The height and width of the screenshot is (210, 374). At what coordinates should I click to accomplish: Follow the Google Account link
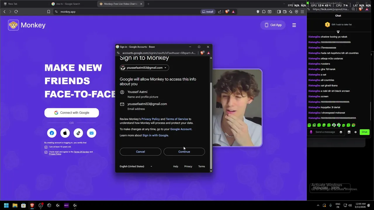point(181,129)
